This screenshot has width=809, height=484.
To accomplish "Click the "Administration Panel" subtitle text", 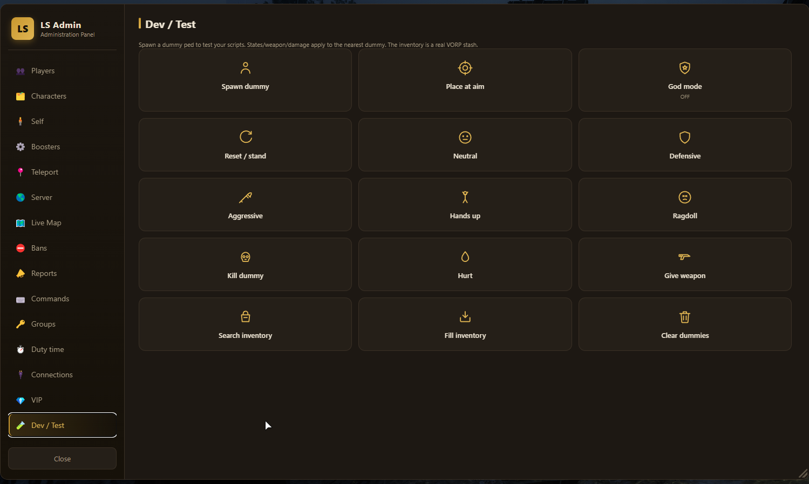I will coord(67,34).
